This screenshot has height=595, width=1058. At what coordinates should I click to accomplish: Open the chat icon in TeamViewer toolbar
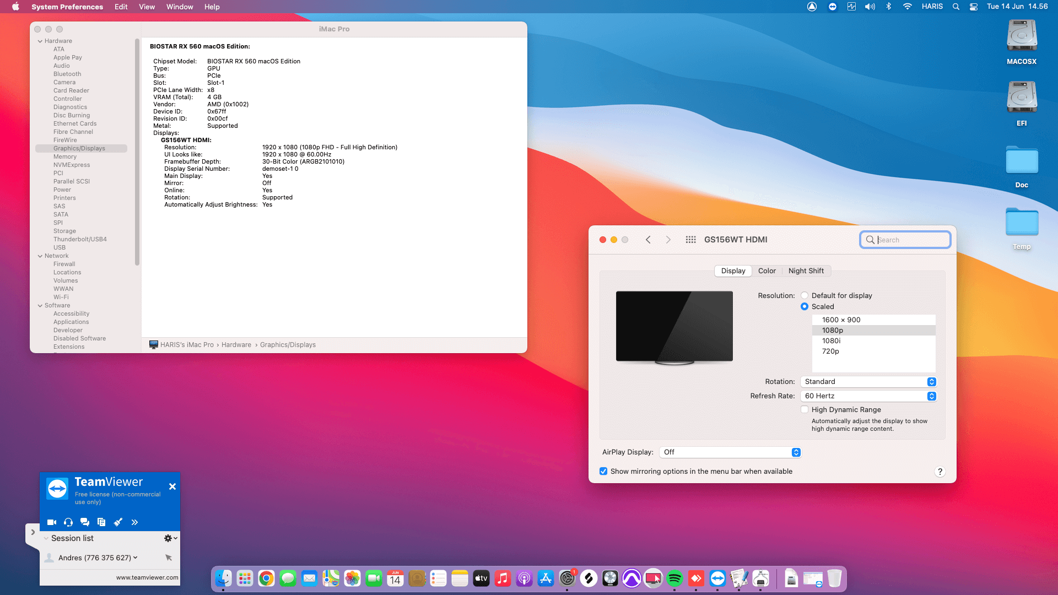point(85,522)
